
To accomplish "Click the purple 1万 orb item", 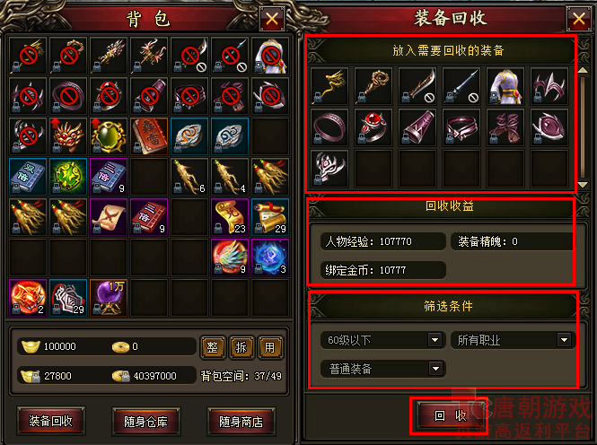I will point(109,298).
